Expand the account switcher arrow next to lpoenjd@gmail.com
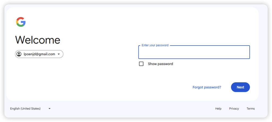272x122 pixels. (59, 54)
